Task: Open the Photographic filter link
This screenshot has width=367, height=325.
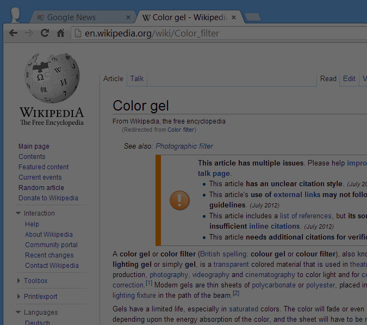Action: (x=184, y=146)
